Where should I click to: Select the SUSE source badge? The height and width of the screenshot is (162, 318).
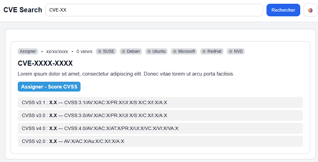[106, 51]
